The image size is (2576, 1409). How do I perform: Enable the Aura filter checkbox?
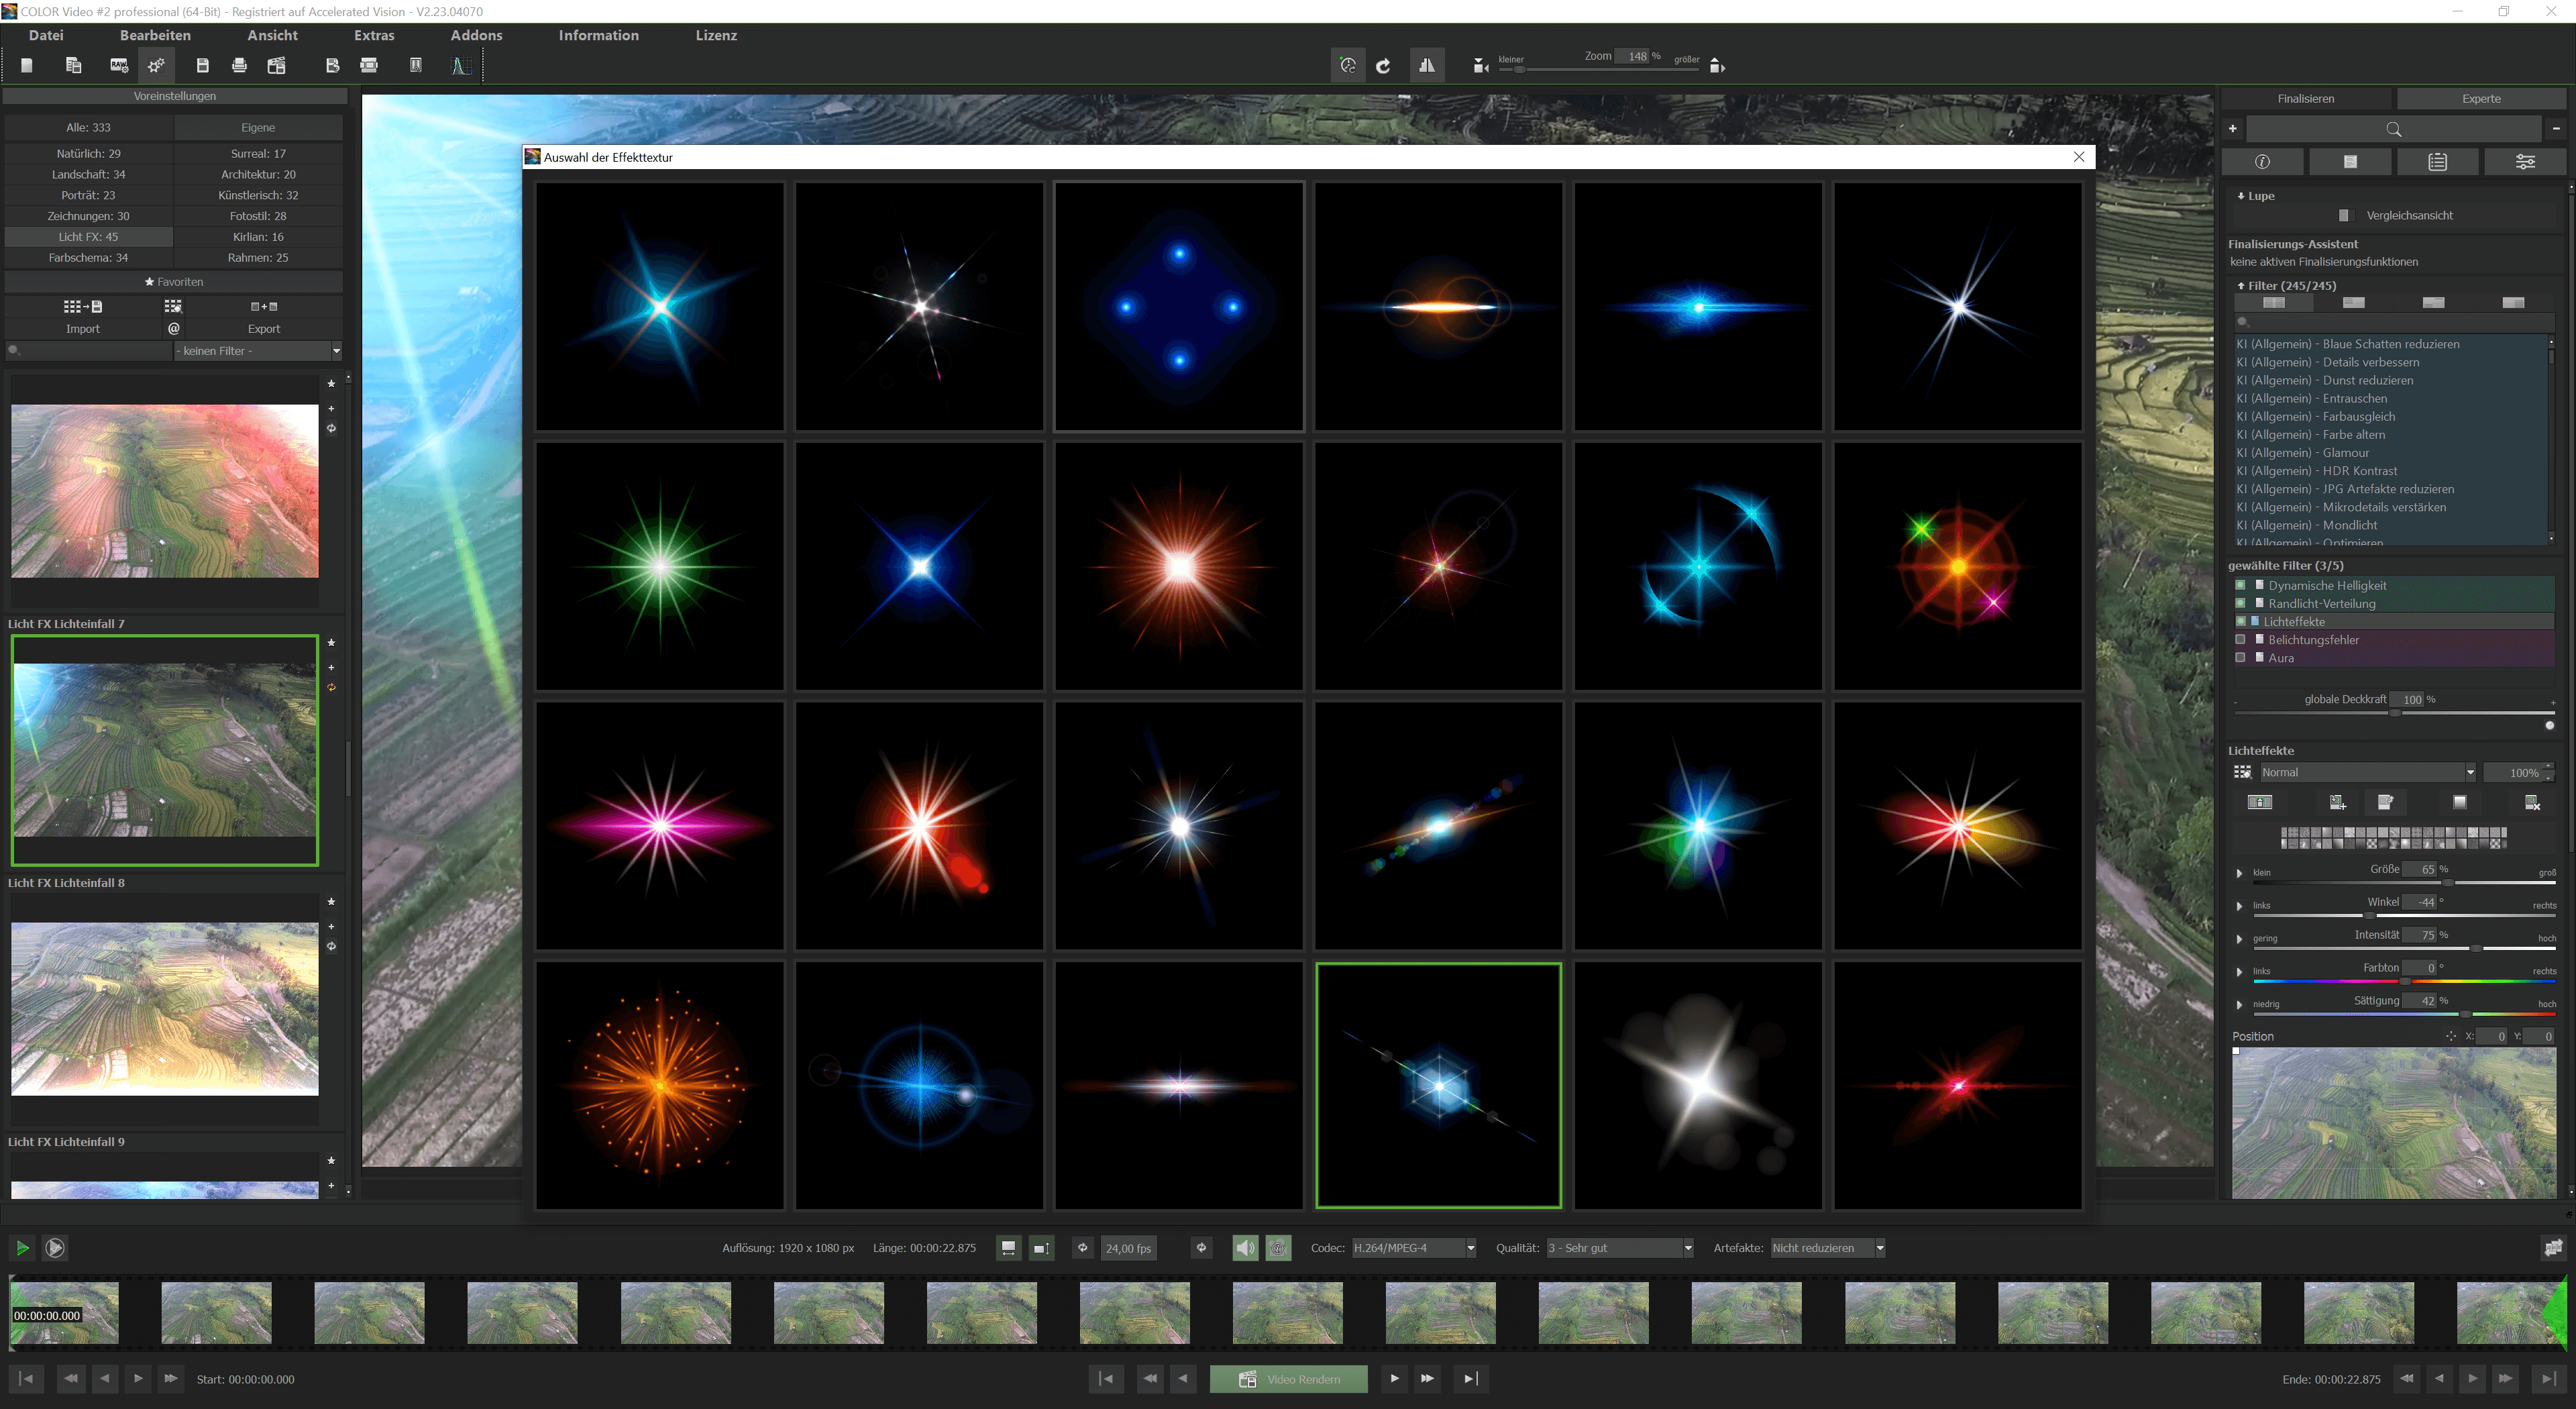(x=2240, y=657)
